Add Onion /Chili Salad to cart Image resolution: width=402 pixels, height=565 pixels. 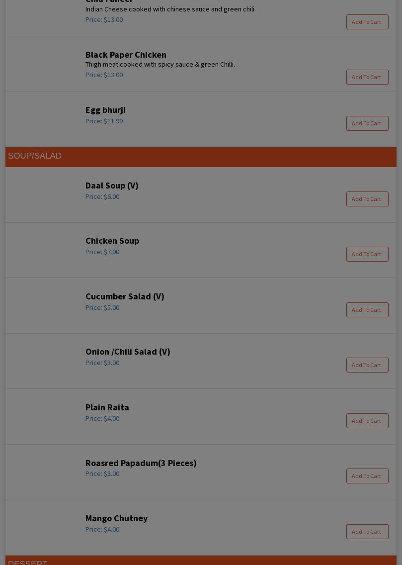pyautogui.click(x=367, y=365)
